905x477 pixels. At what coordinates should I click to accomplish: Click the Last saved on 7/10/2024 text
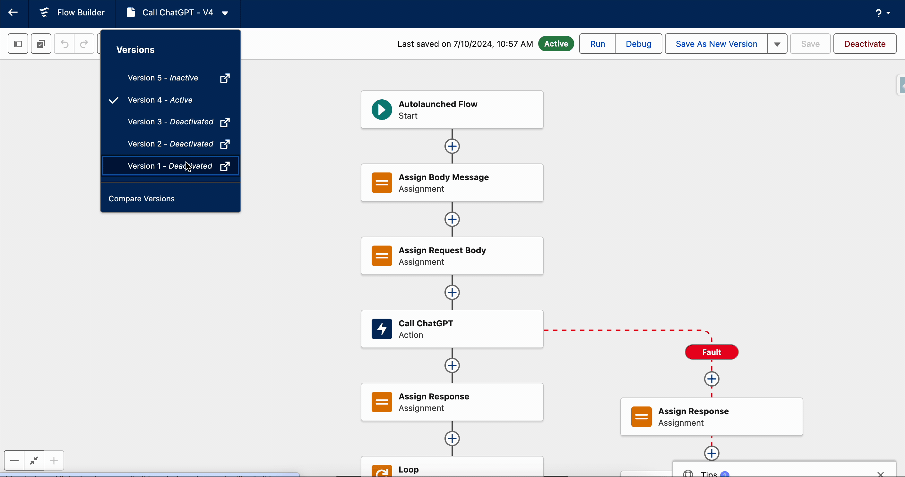[465, 44]
